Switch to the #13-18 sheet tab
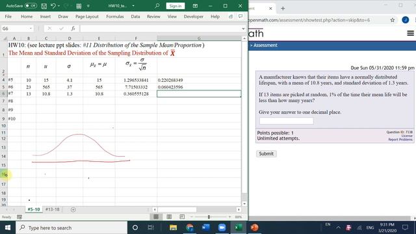416x234 pixels. [x=52, y=209]
